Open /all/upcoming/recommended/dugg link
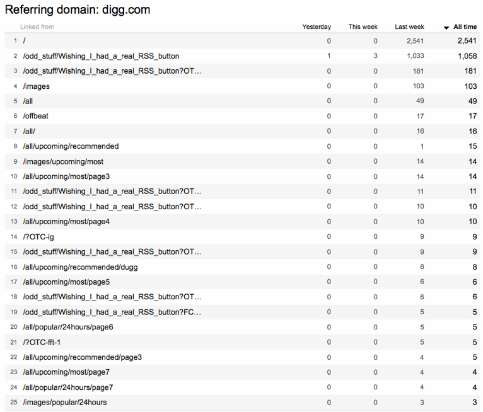This screenshot has height=412, width=483. pos(80,267)
